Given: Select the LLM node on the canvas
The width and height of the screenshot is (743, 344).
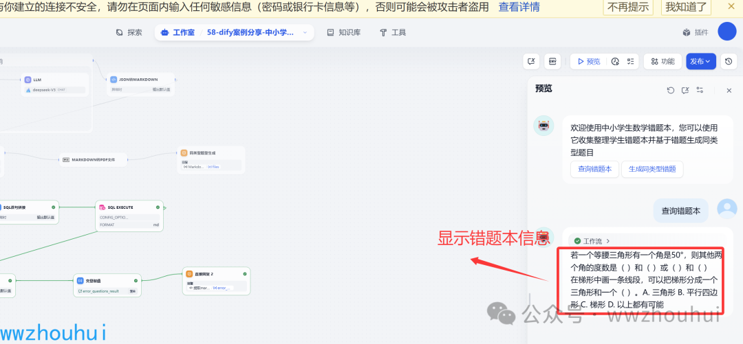Looking at the screenshot, I should (x=55, y=84).
